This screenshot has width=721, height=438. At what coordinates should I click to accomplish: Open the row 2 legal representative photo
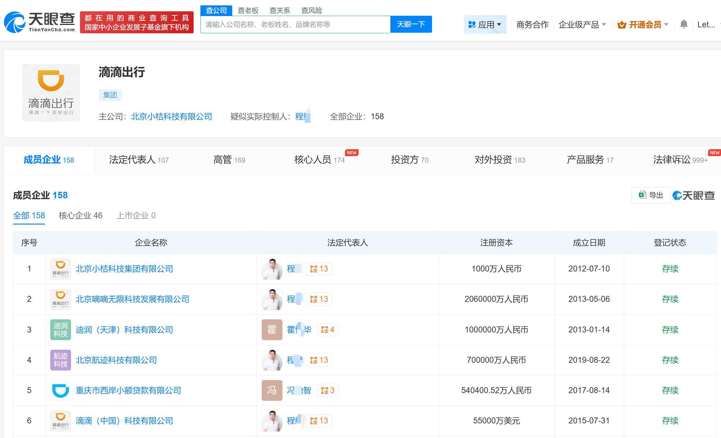[272, 299]
